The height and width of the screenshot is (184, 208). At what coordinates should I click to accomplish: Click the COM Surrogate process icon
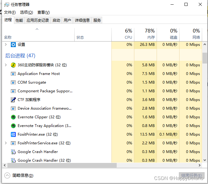(x=13, y=82)
